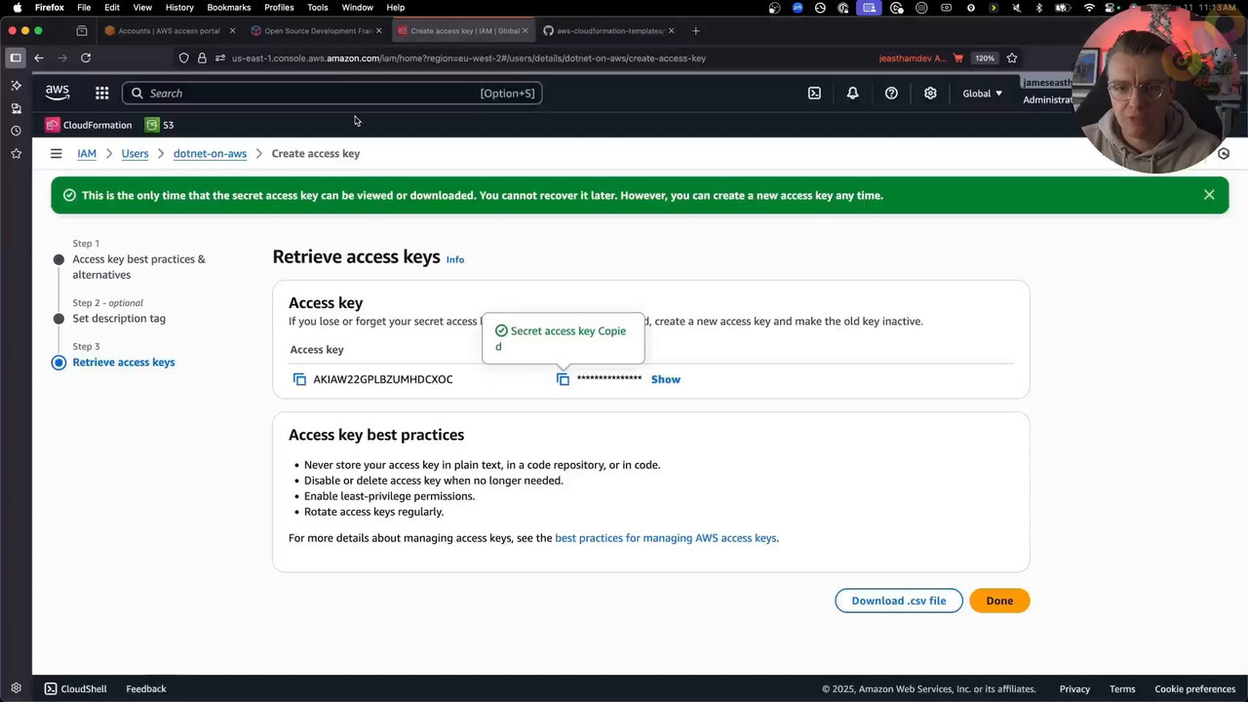Open the notifications bell

(852, 94)
